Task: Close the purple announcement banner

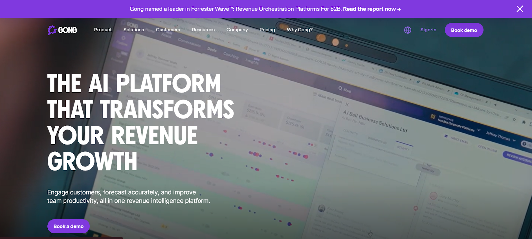Action: click(x=520, y=9)
